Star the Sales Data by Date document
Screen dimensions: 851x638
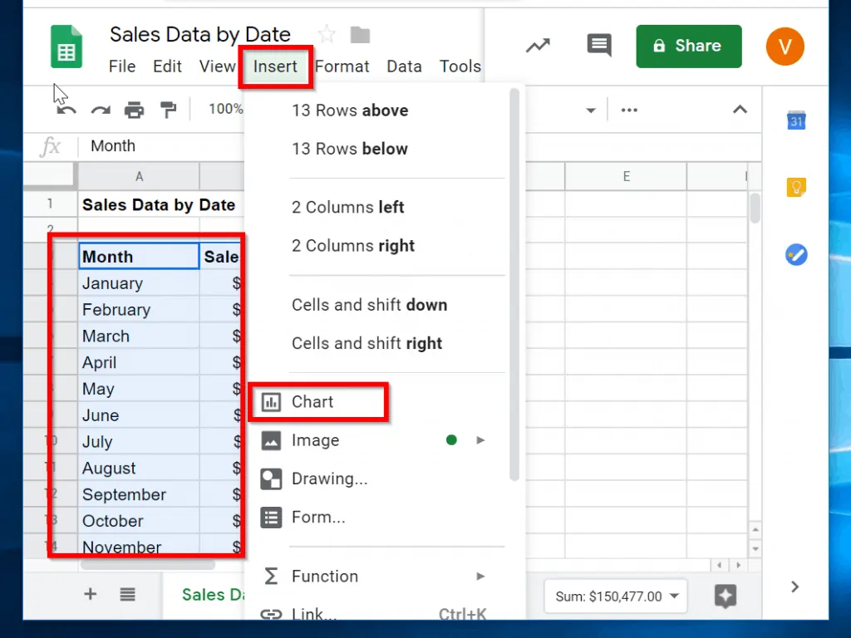327,34
